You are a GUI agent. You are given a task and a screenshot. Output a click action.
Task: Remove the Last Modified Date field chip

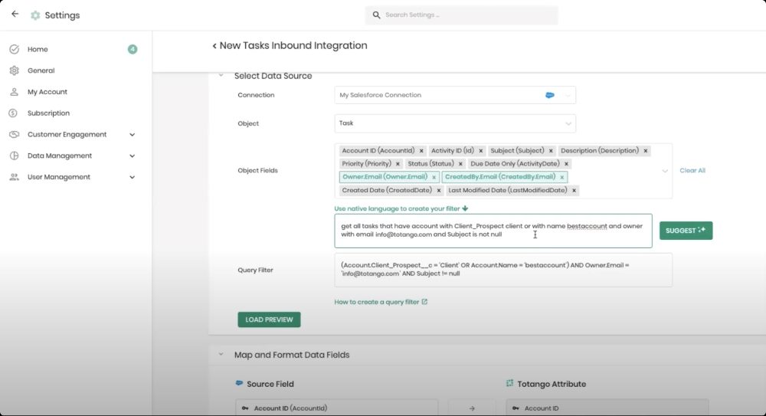(x=574, y=191)
